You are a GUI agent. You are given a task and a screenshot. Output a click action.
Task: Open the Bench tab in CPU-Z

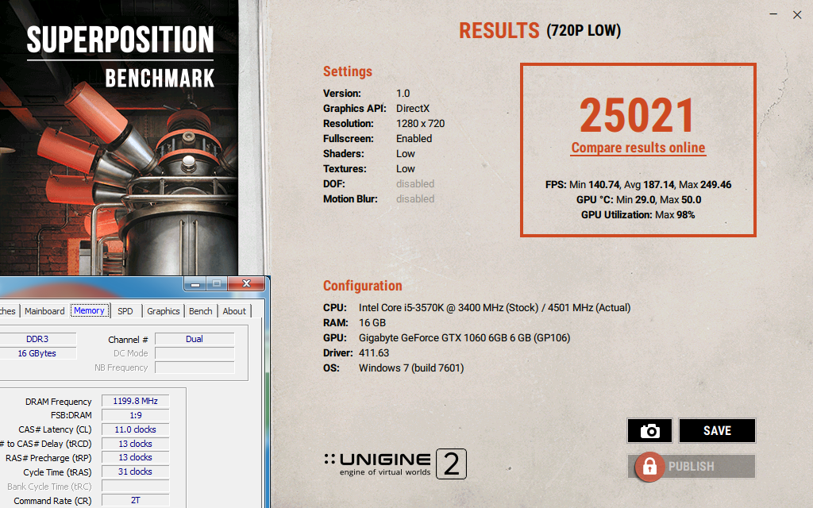[x=201, y=311]
